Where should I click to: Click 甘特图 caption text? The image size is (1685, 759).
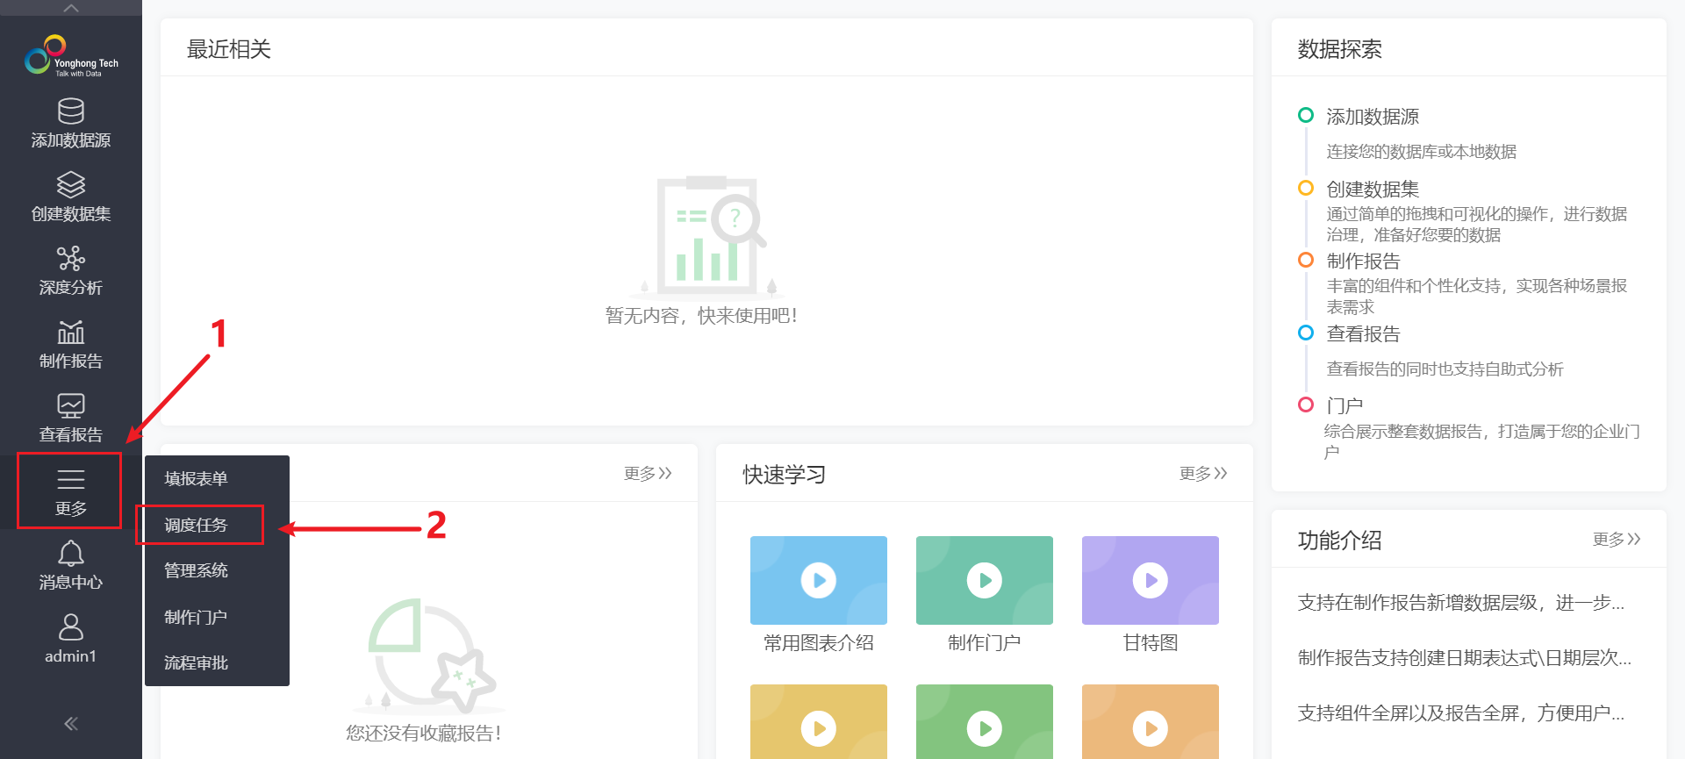click(1151, 643)
